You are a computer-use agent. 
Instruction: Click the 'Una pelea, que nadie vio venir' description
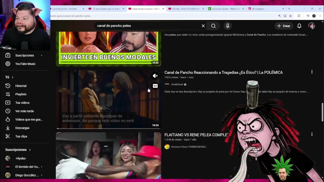(236, 35)
